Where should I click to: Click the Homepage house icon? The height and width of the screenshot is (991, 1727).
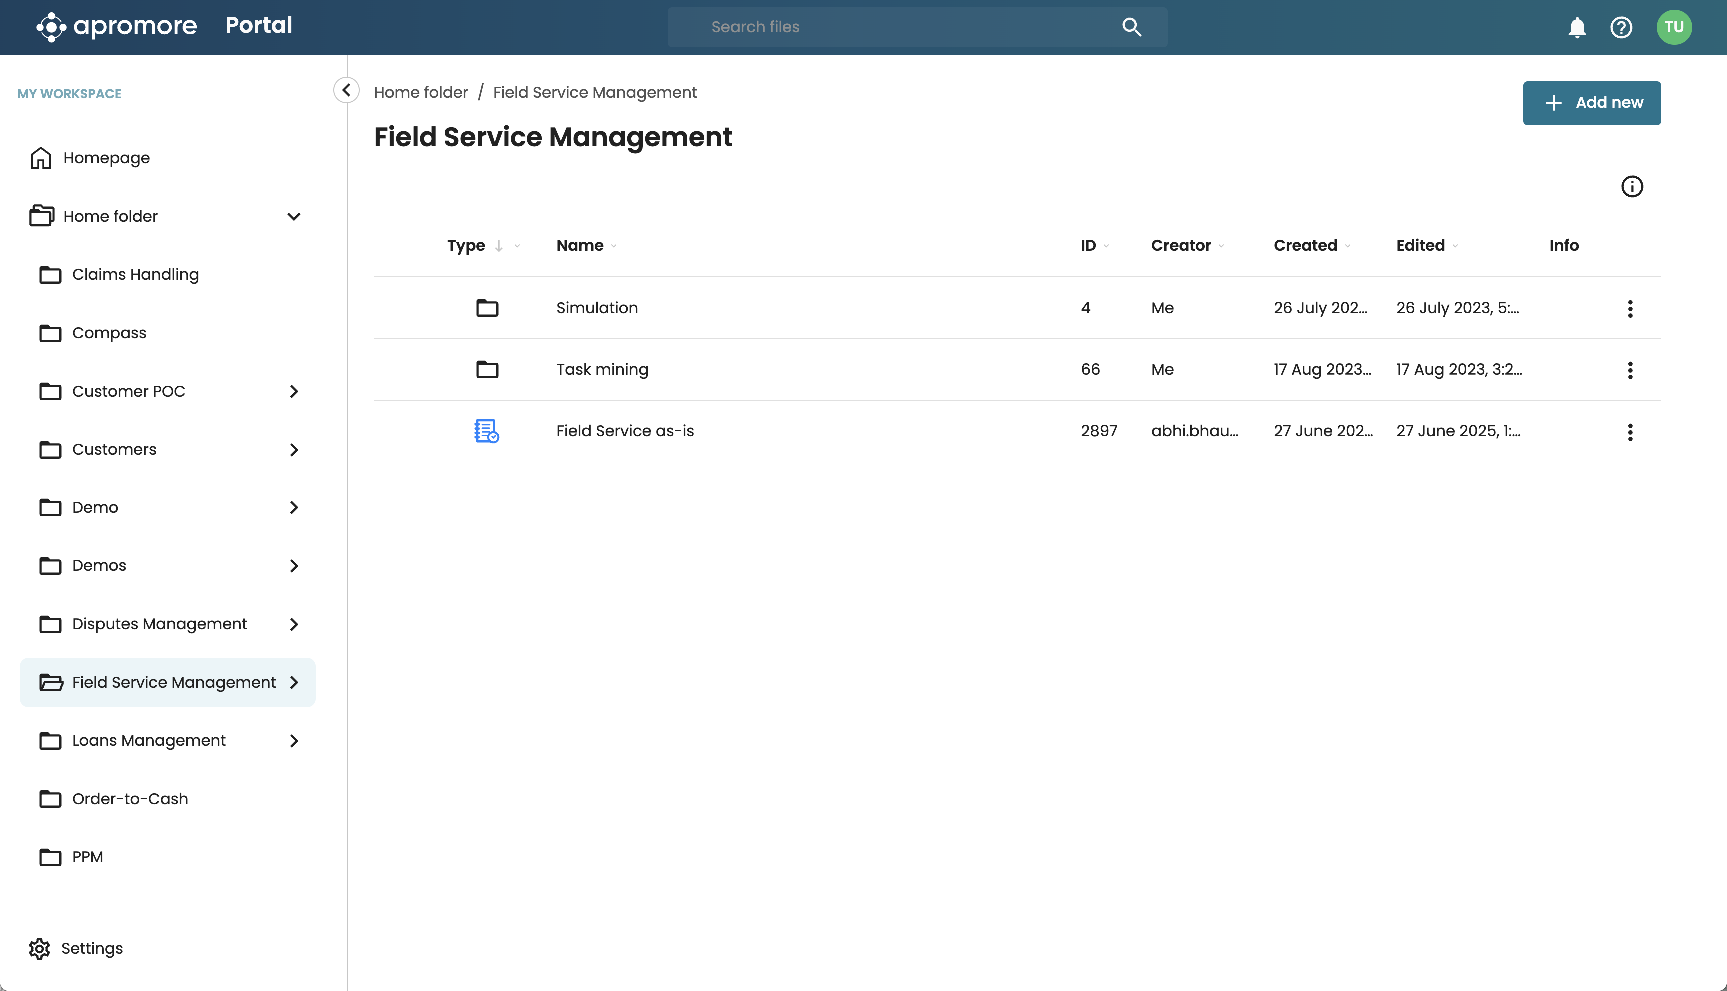coord(41,158)
